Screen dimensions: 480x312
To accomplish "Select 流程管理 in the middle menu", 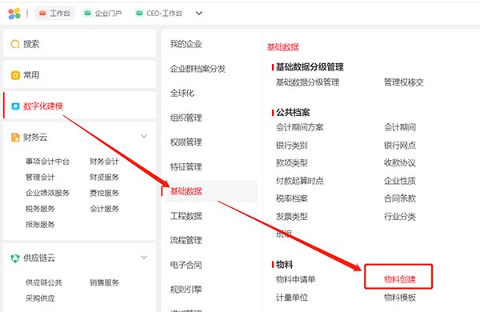I will 186,240.
